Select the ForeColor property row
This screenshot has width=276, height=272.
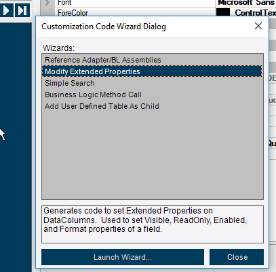coord(165,12)
